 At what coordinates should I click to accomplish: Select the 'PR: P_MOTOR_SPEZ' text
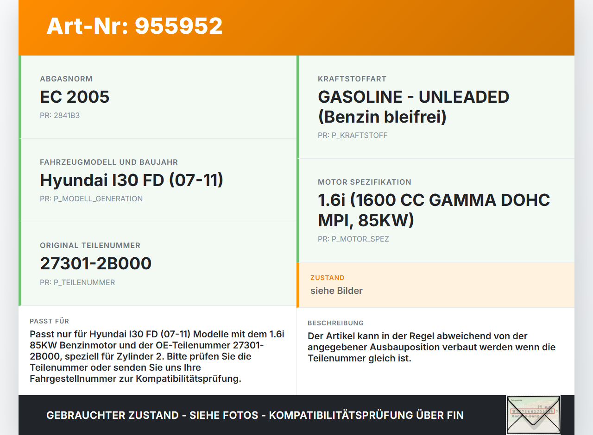(x=353, y=239)
